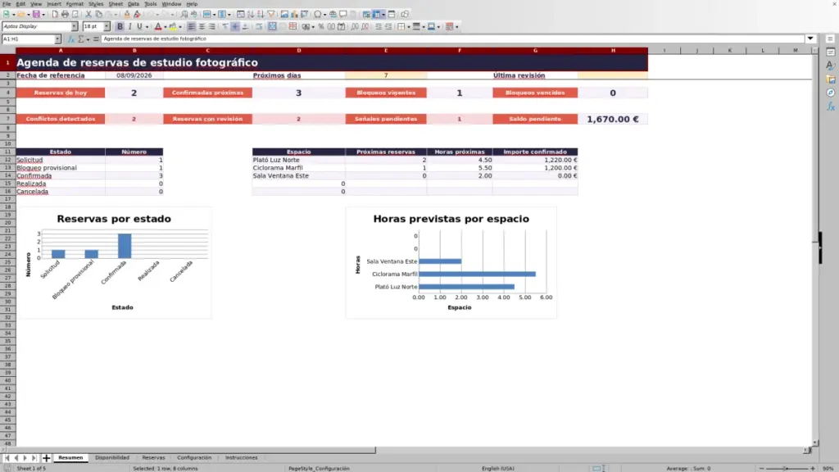Open the Borders dropdown arrow
Screen dimensions: 839x472
[409, 27]
